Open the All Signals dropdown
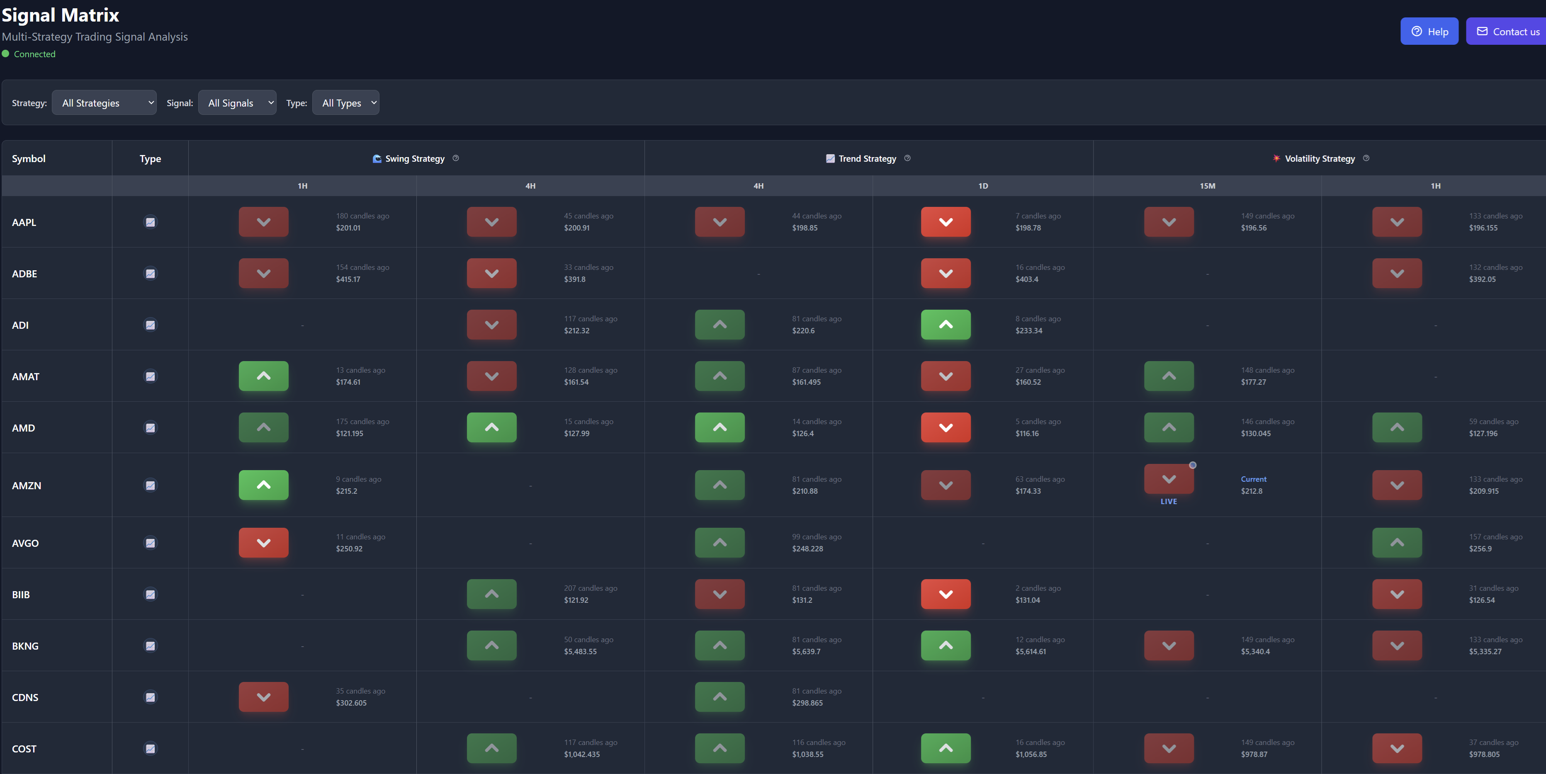Image resolution: width=1546 pixels, height=774 pixels. (x=237, y=102)
